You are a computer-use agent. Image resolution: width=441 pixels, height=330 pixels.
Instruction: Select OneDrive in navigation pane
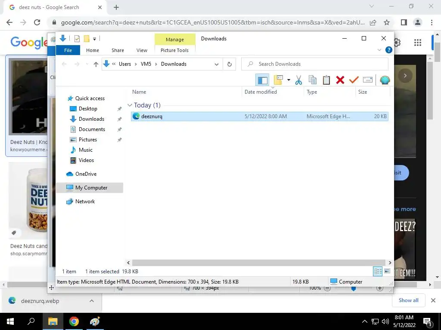click(86, 174)
